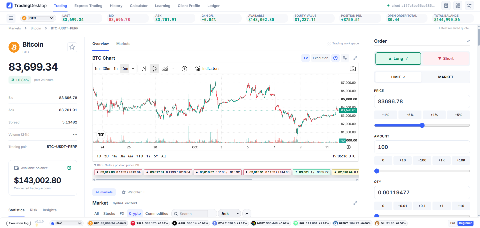
Task: Select the candlestick chart style icon
Action: click(x=155, y=69)
